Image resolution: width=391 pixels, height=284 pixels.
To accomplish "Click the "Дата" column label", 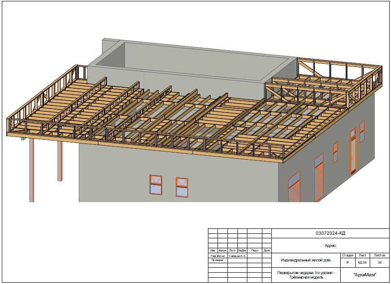I will tap(266, 251).
